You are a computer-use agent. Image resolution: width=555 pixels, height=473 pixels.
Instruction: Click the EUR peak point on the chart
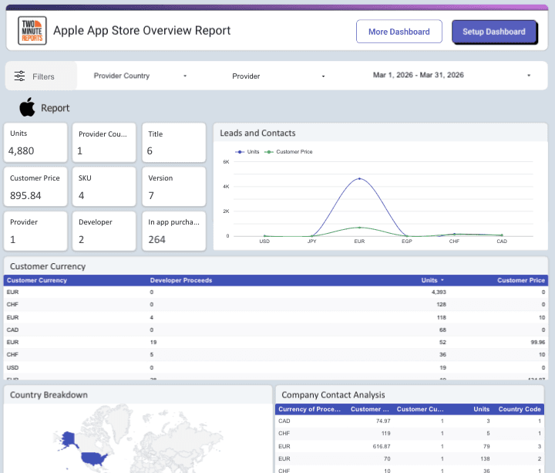[359, 178]
